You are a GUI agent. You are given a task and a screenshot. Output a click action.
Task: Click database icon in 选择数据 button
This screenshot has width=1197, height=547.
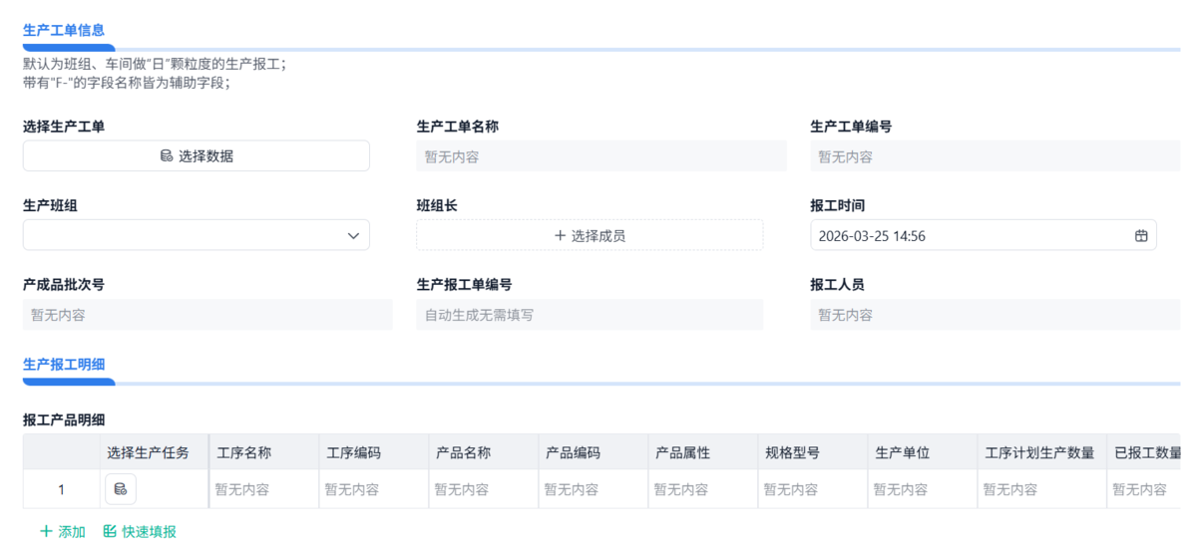(x=167, y=155)
